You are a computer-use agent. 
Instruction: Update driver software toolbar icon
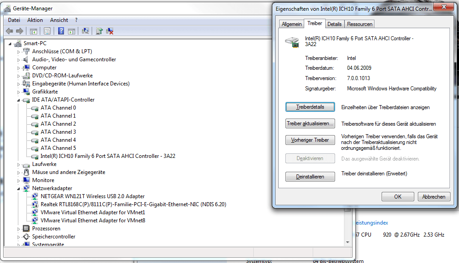tap(99, 31)
